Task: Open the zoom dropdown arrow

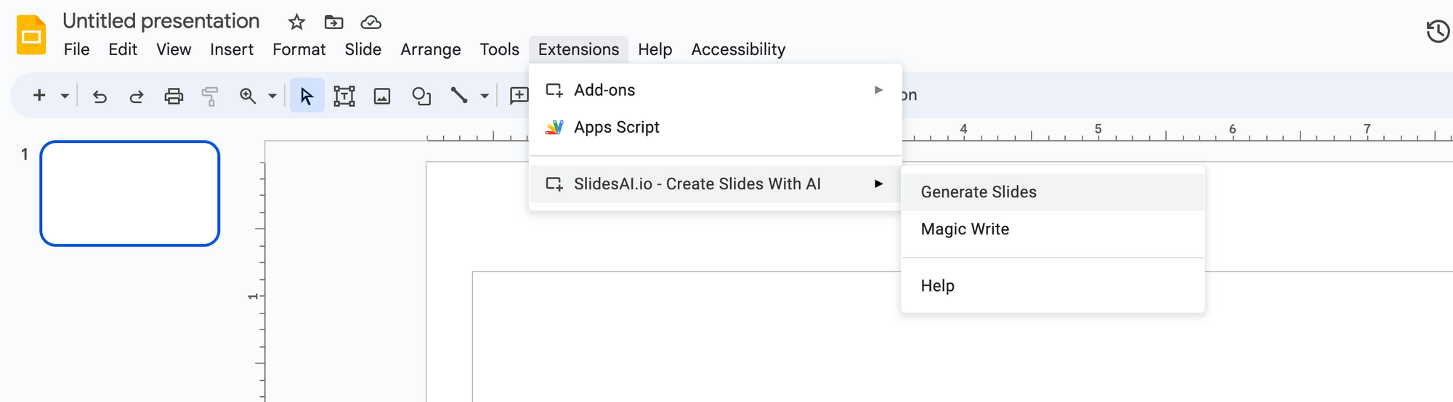Action: coord(272,96)
